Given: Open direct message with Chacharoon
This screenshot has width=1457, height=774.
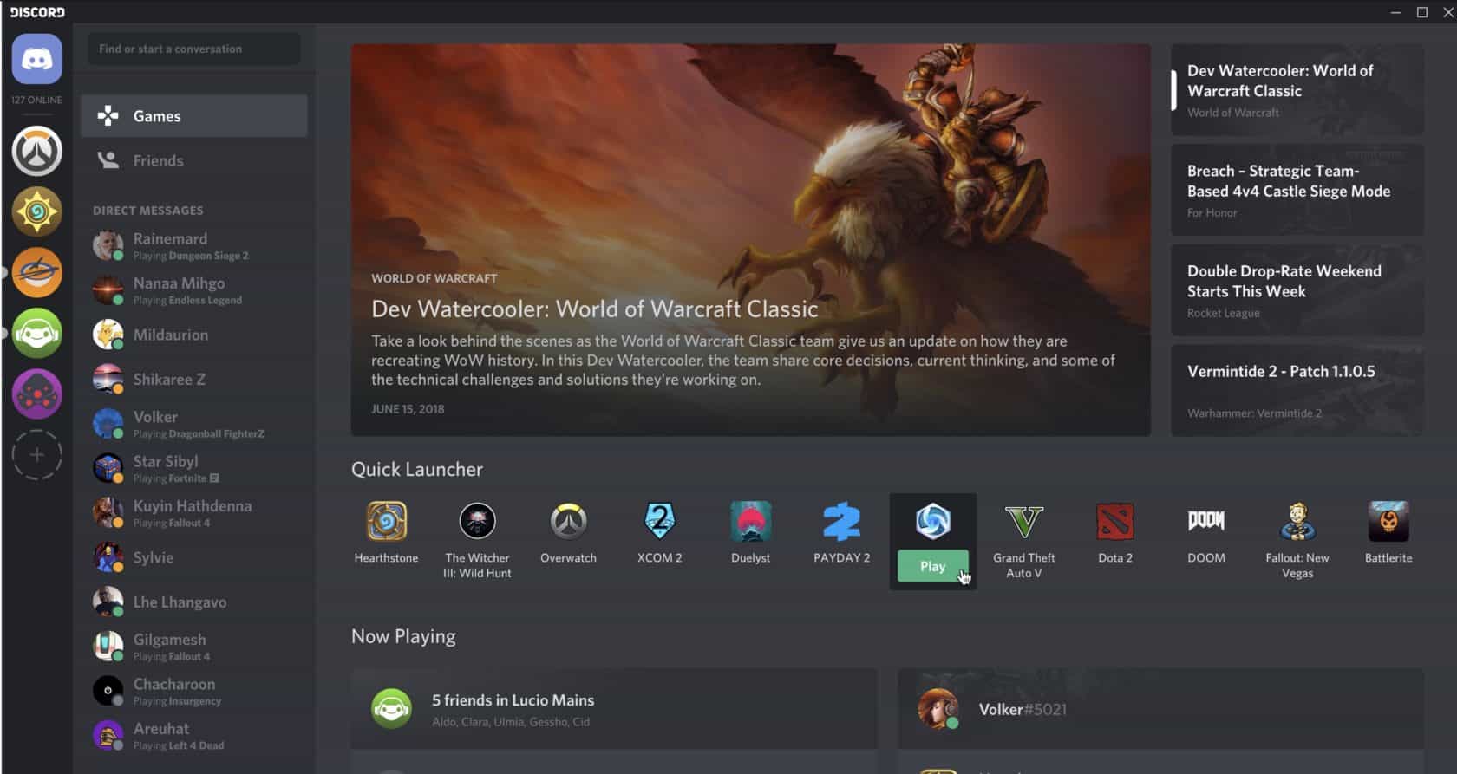Looking at the screenshot, I should coord(194,691).
